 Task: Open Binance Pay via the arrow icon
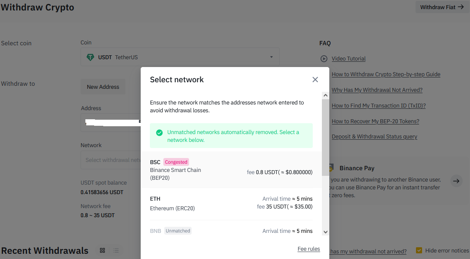click(x=456, y=181)
